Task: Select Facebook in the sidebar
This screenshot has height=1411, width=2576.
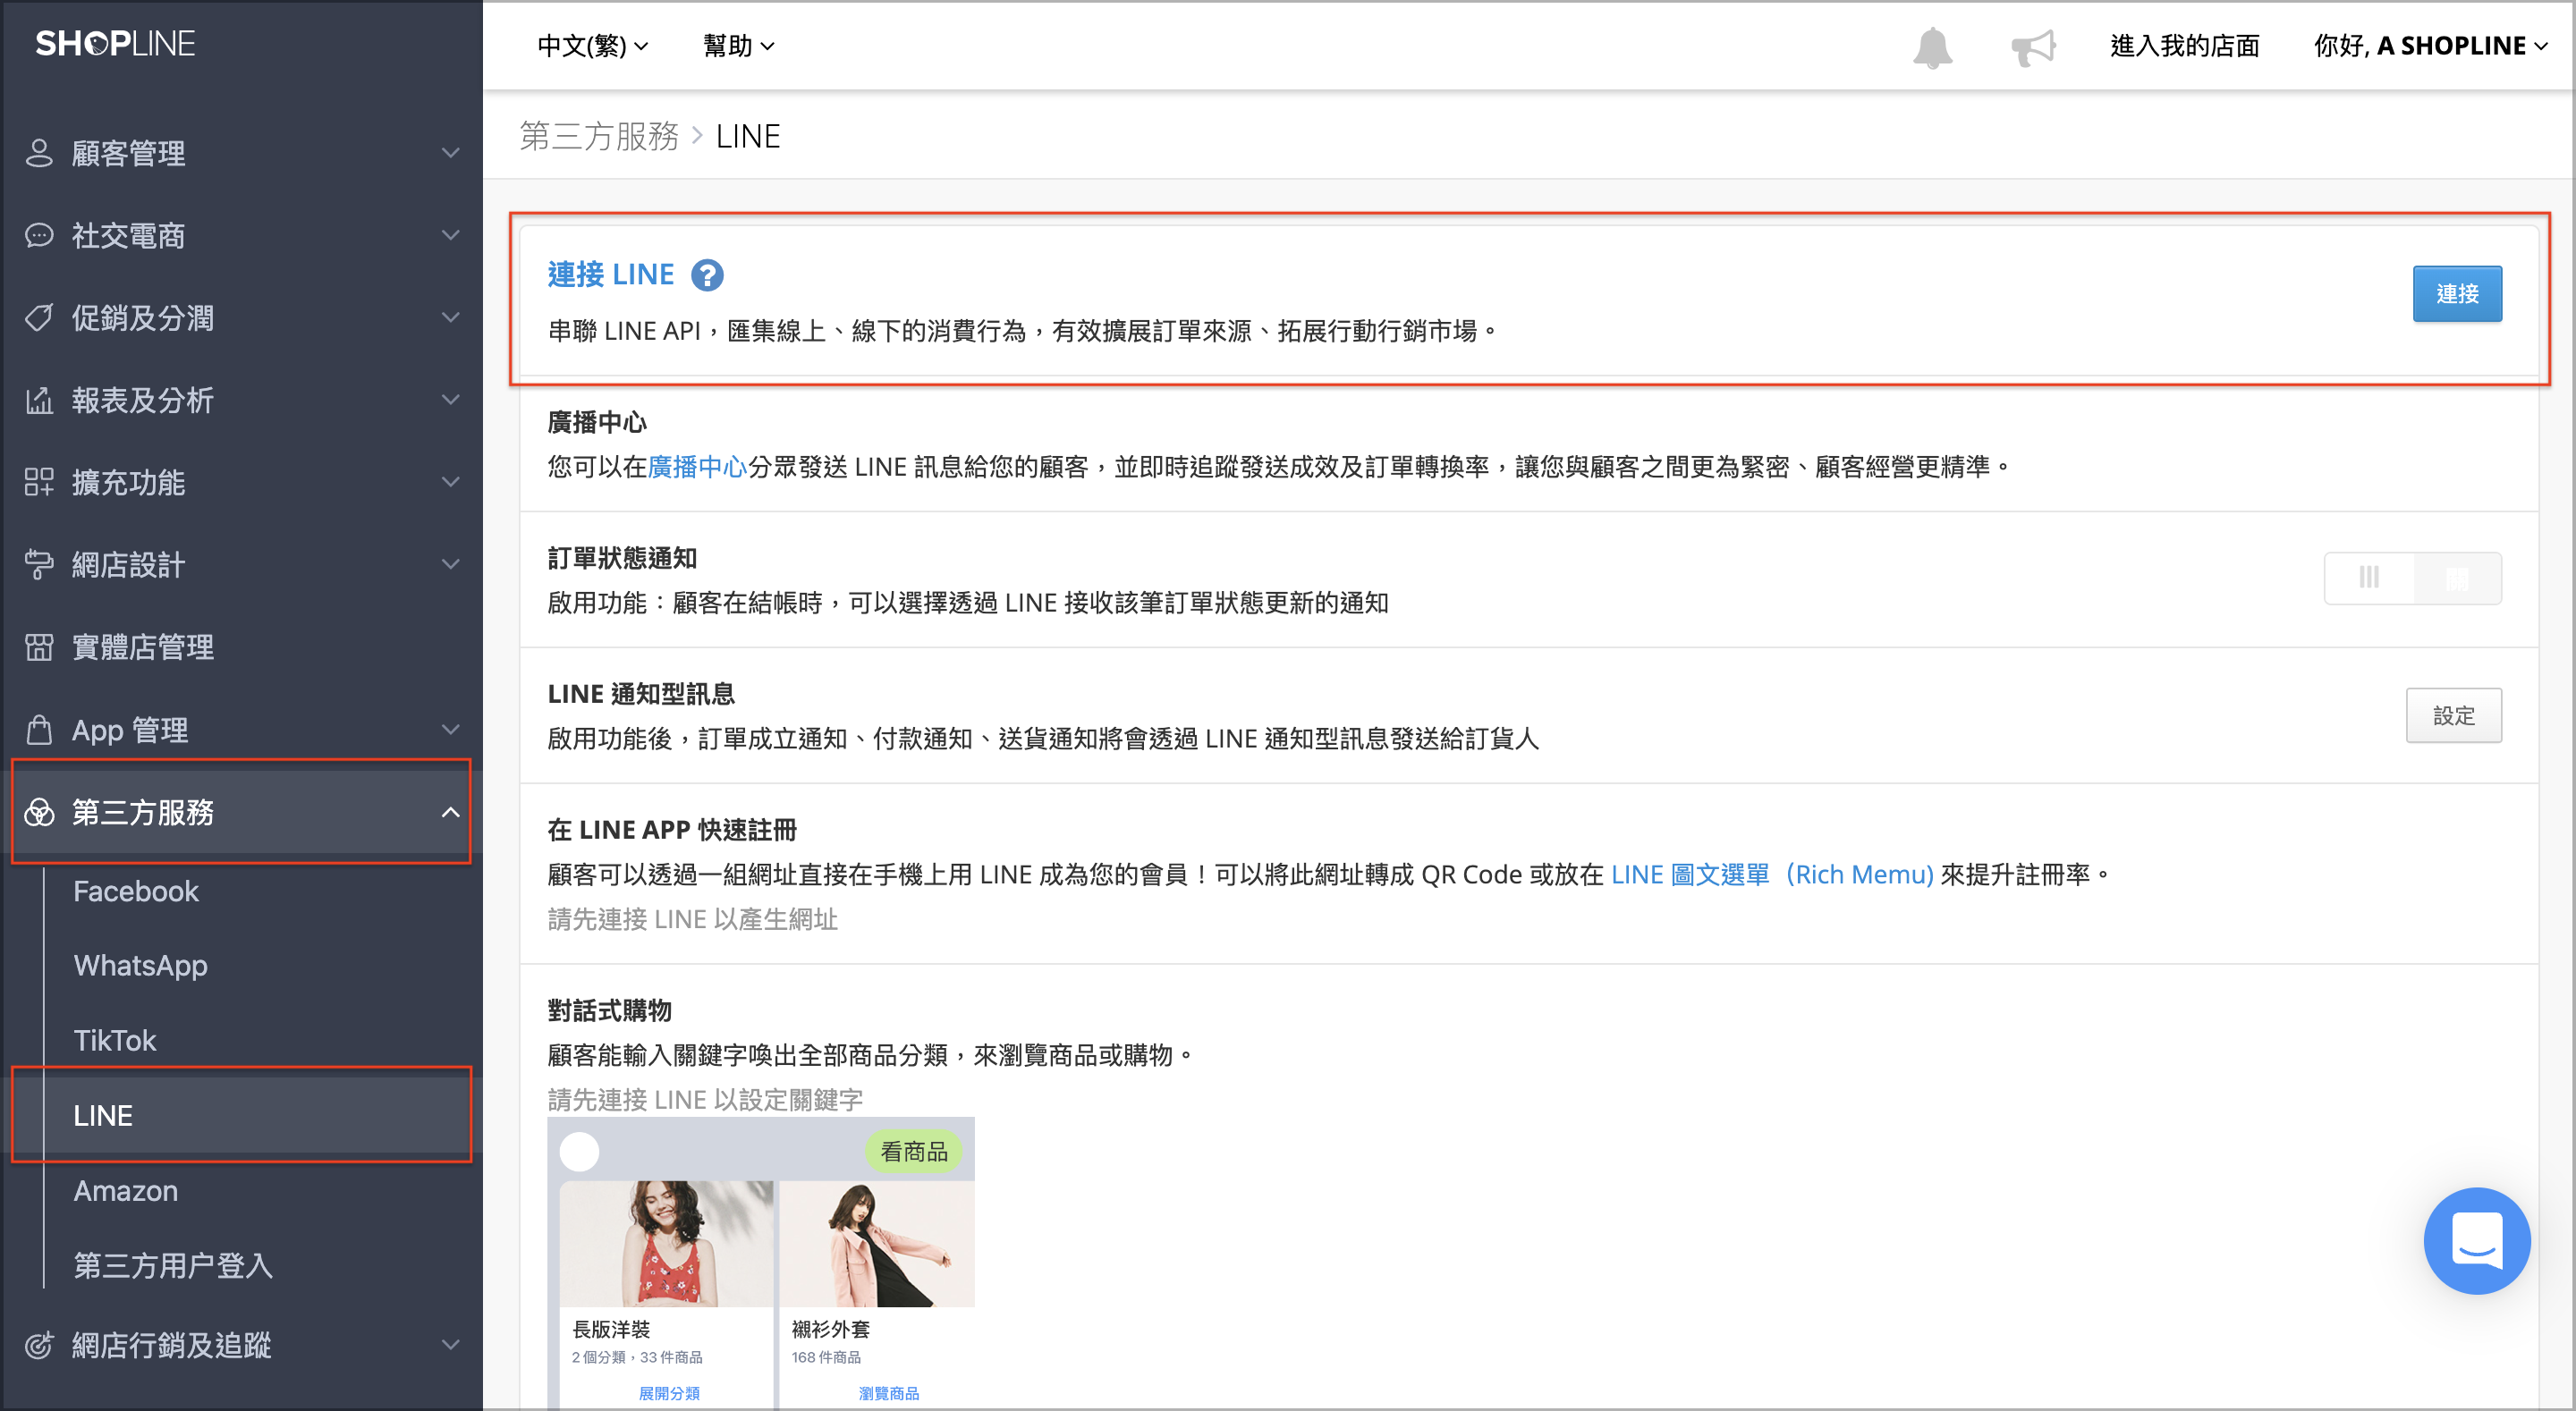Action: tap(136, 891)
